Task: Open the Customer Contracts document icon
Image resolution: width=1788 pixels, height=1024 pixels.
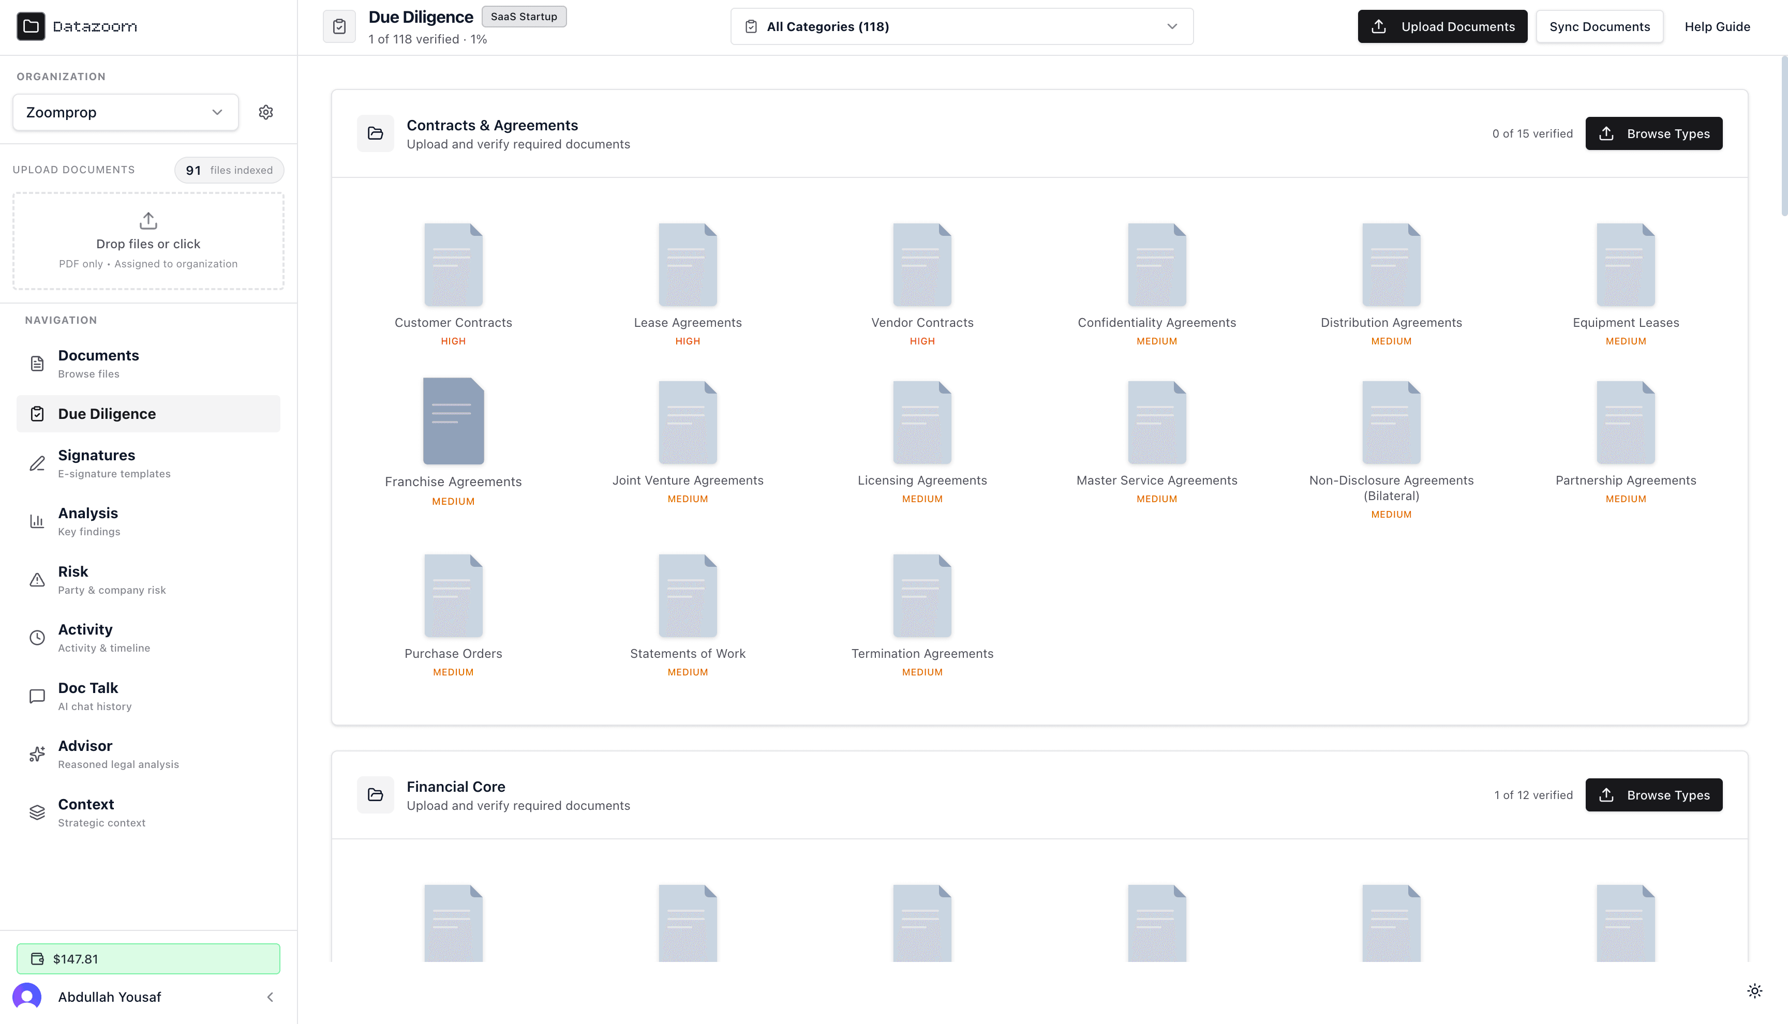Action: [x=453, y=264]
